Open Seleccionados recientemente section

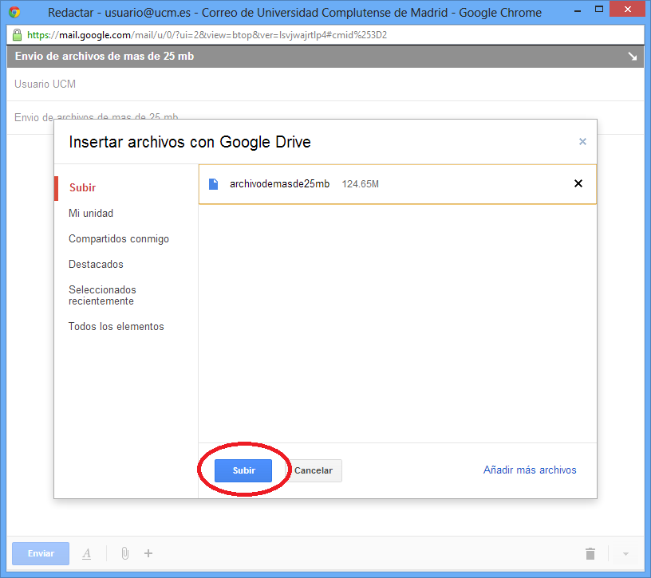[x=102, y=295]
